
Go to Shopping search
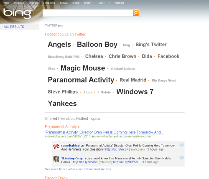[49, 3]
